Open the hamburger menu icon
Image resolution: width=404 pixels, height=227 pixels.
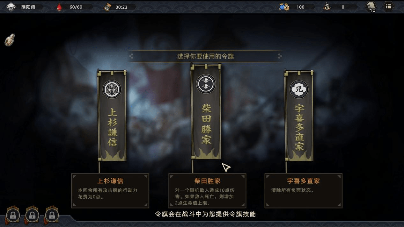coord(388,6)
